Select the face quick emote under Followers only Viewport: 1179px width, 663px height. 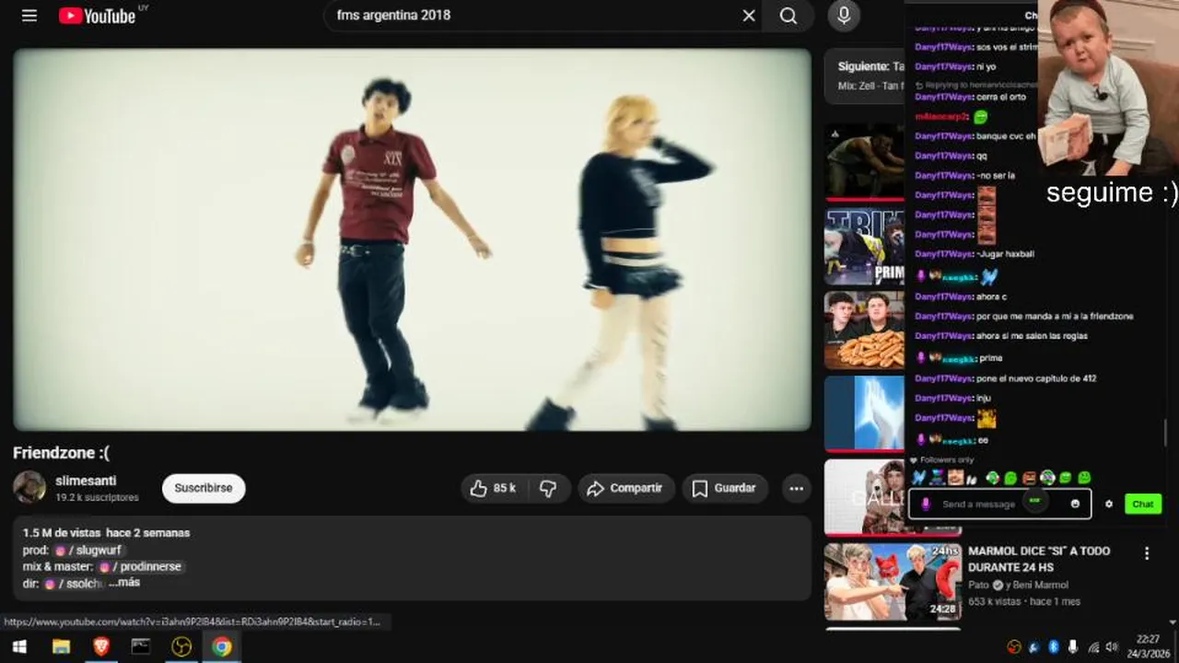pyautogui.click(x=956, y=478)
